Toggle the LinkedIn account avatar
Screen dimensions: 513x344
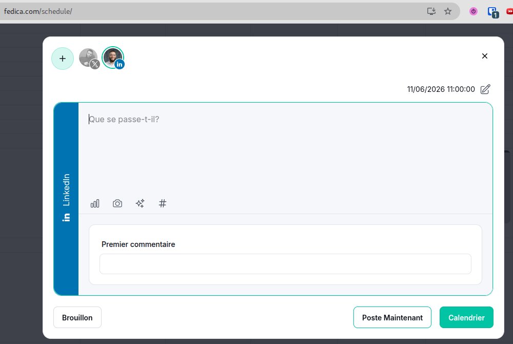[113, 58]
